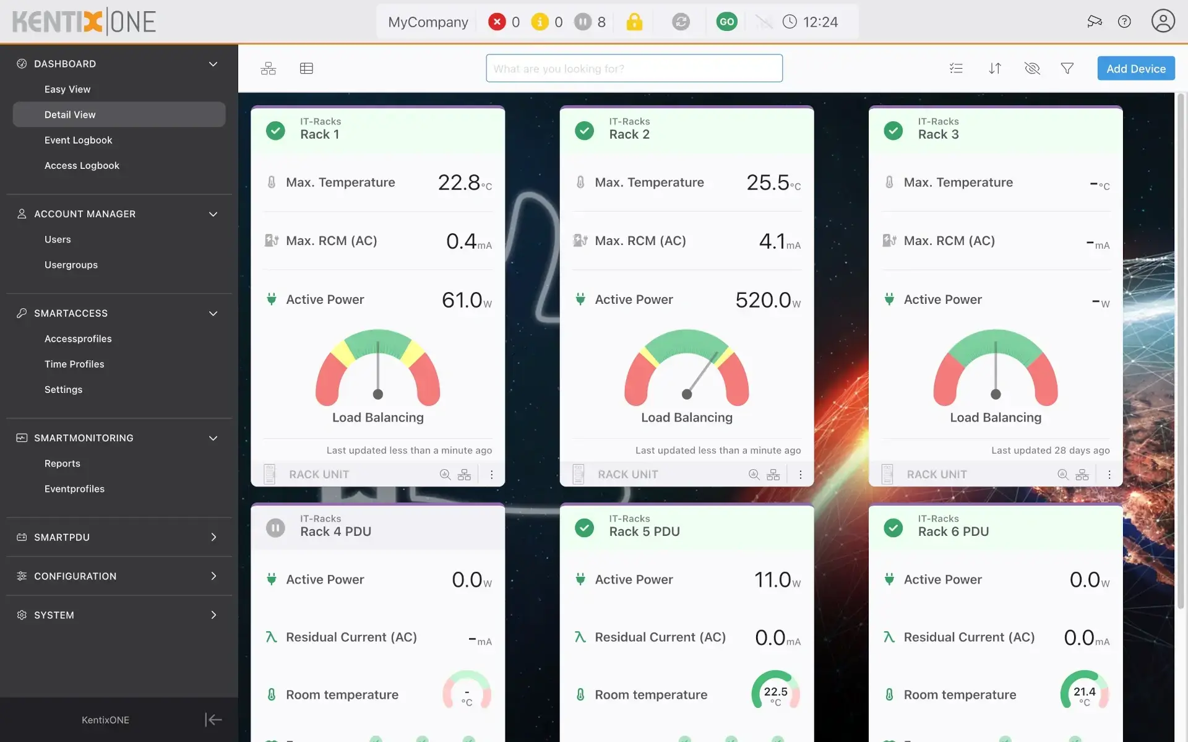The image size is (1188, 742).
Task: Click the Rack 2 Load Balancing gauge
Action: point(686,370)
